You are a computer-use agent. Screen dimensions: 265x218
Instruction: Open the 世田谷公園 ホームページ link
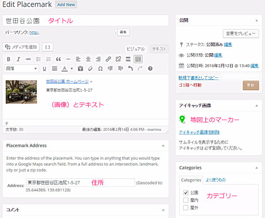click(67, 81)
